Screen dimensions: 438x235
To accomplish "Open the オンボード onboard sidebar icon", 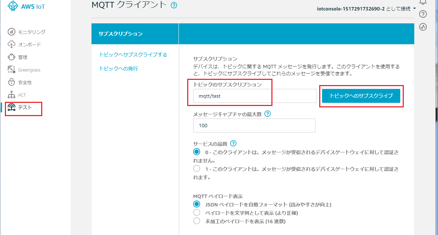I will [12, 45].
